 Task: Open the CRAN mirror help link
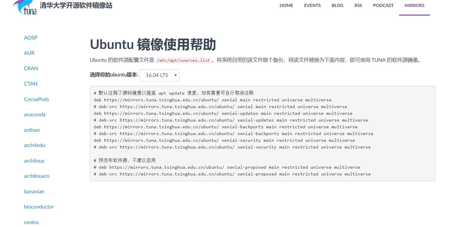tap(31, 69)
